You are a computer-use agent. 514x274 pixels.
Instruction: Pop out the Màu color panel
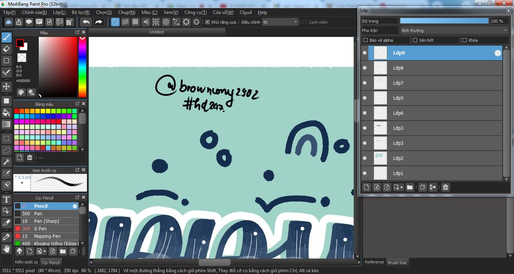click(77, 32)
